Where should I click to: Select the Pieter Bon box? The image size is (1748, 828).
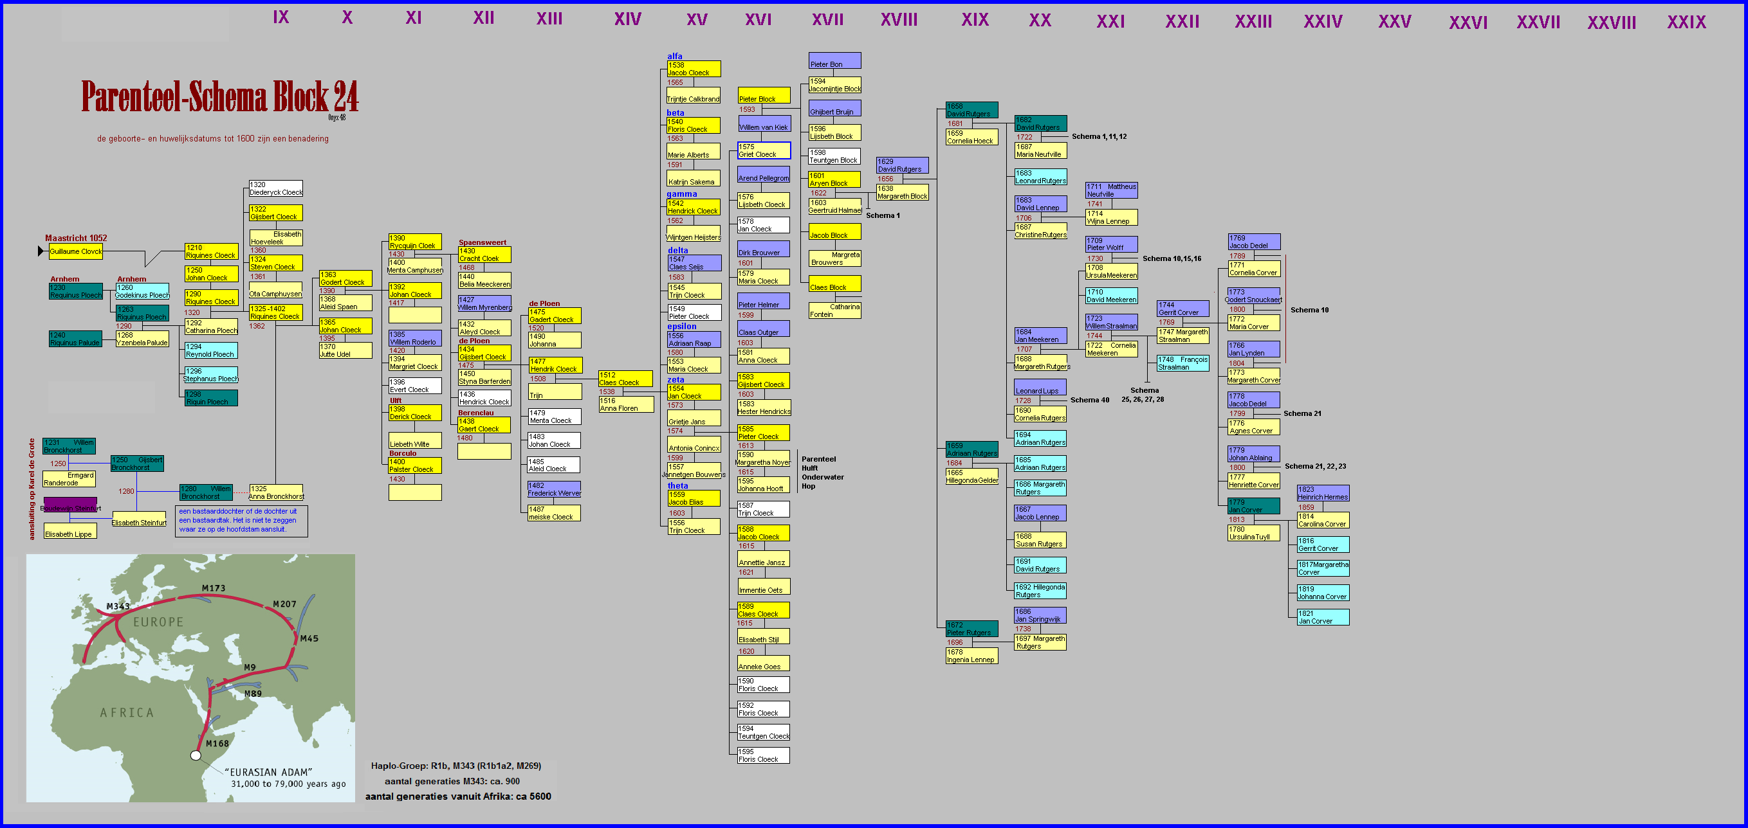tap(834, 61)
